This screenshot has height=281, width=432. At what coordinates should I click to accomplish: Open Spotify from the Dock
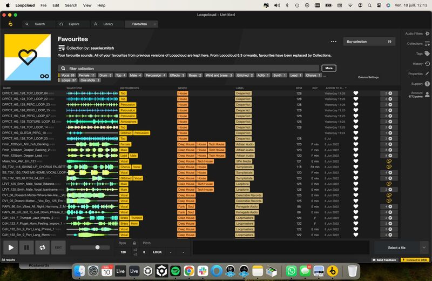175,271
